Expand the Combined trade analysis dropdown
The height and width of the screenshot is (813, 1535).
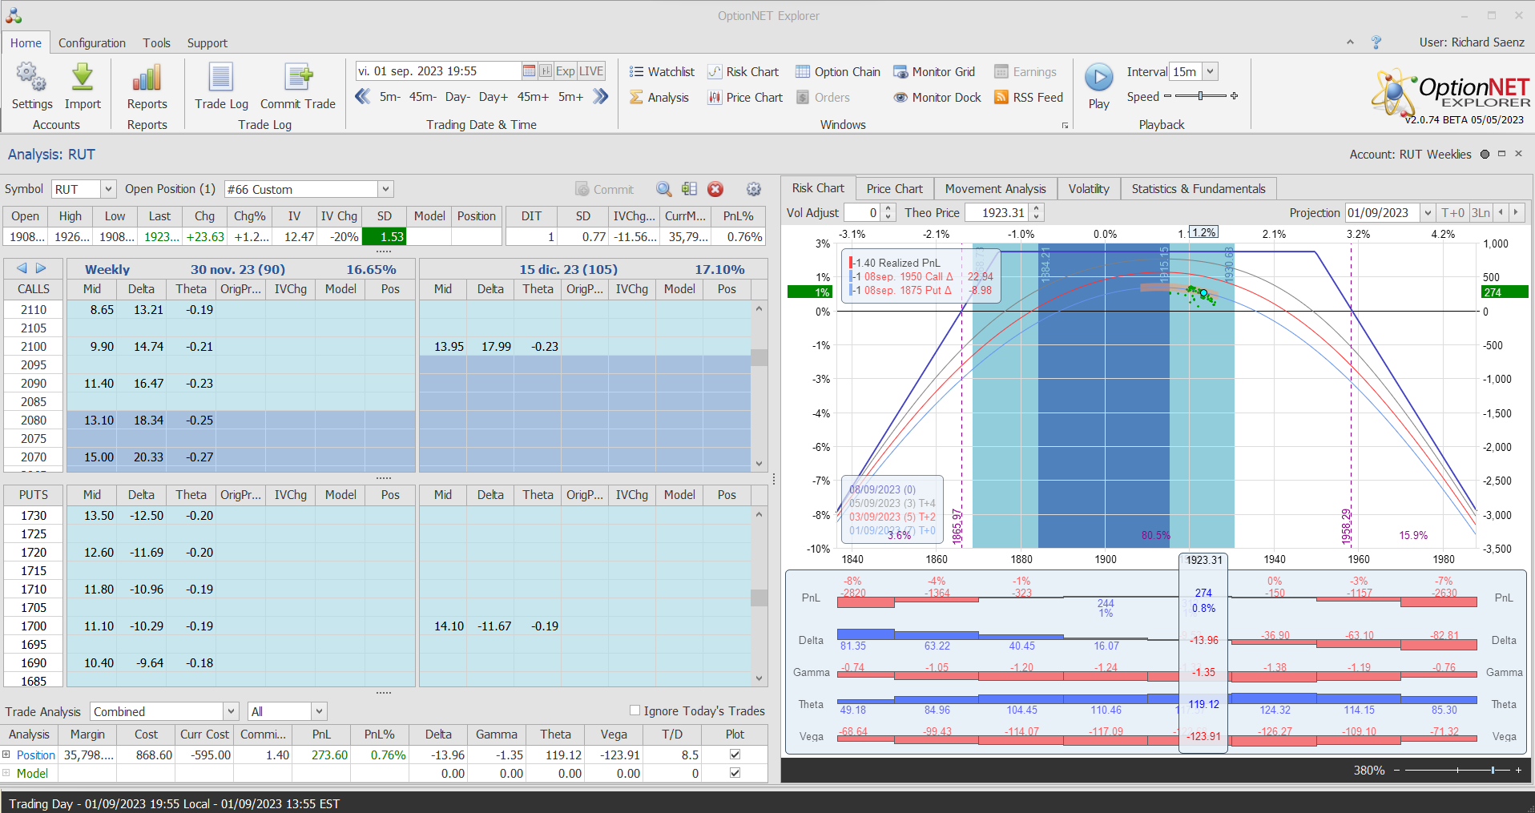point(231,711)
